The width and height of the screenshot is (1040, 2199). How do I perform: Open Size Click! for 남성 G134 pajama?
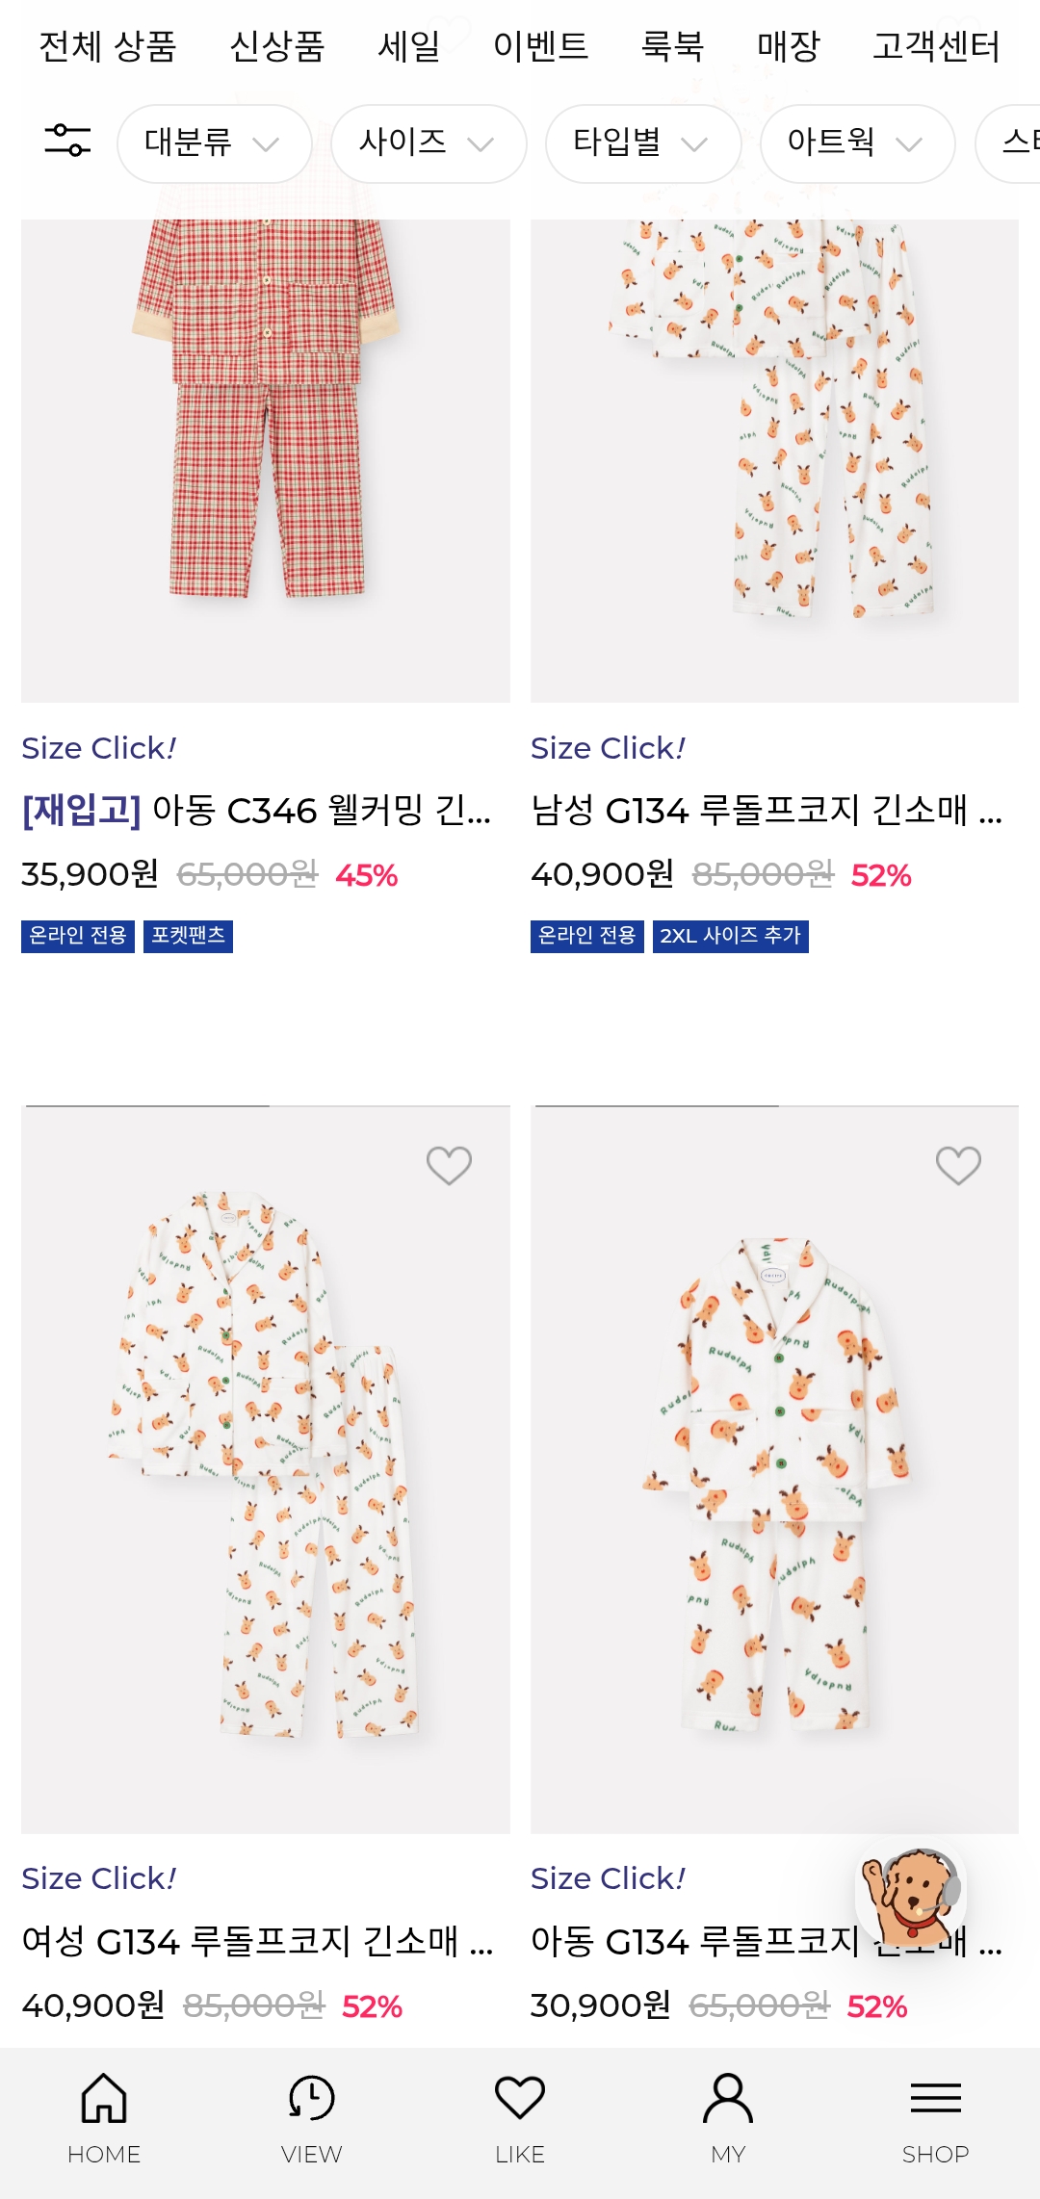click(x=608, y=748)
